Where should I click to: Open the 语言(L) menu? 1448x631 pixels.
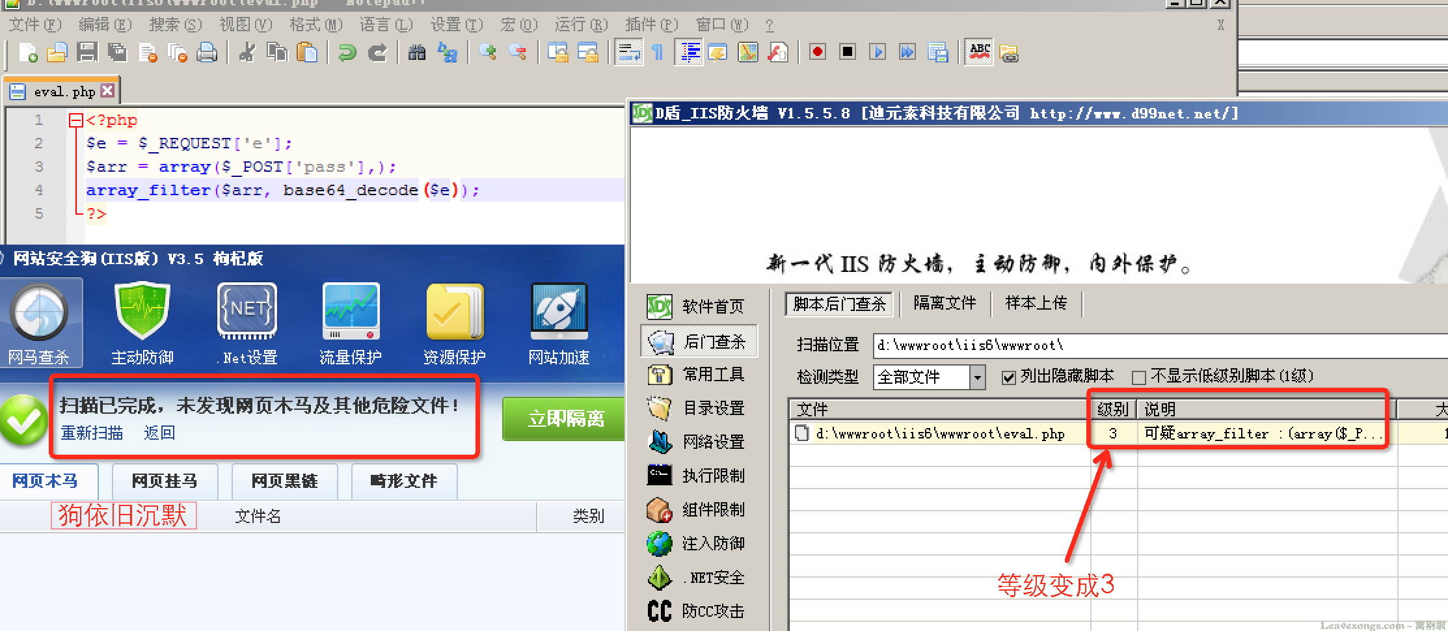click(x=386, y=25)
